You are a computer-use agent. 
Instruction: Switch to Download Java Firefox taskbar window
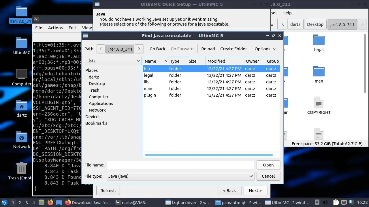coord(88,202)
